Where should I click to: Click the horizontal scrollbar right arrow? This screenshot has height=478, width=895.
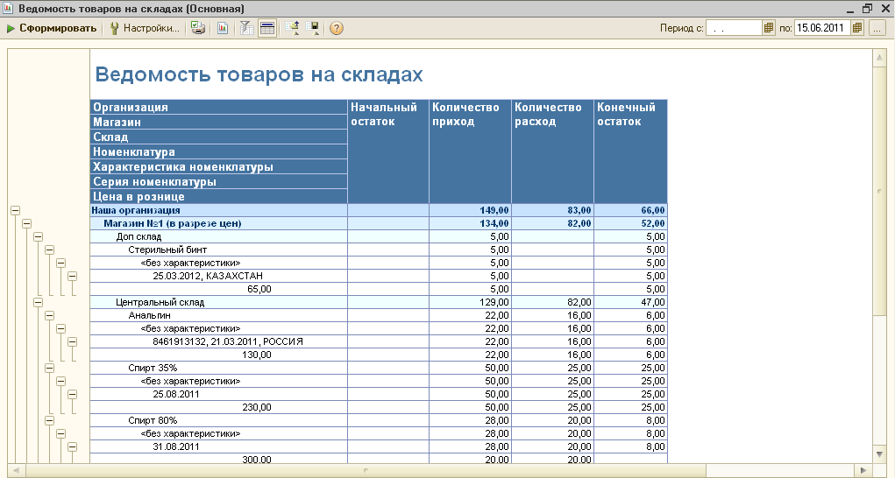[x=863, y=471]
